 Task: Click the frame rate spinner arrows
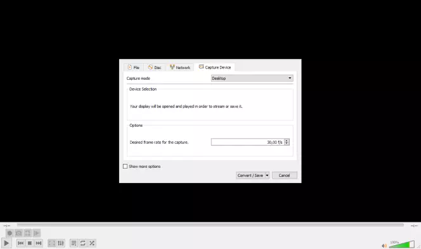pos(287,142)
